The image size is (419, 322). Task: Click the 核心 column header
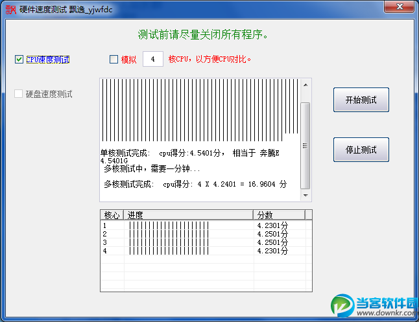pyautogui.click(x=112, y=215)
